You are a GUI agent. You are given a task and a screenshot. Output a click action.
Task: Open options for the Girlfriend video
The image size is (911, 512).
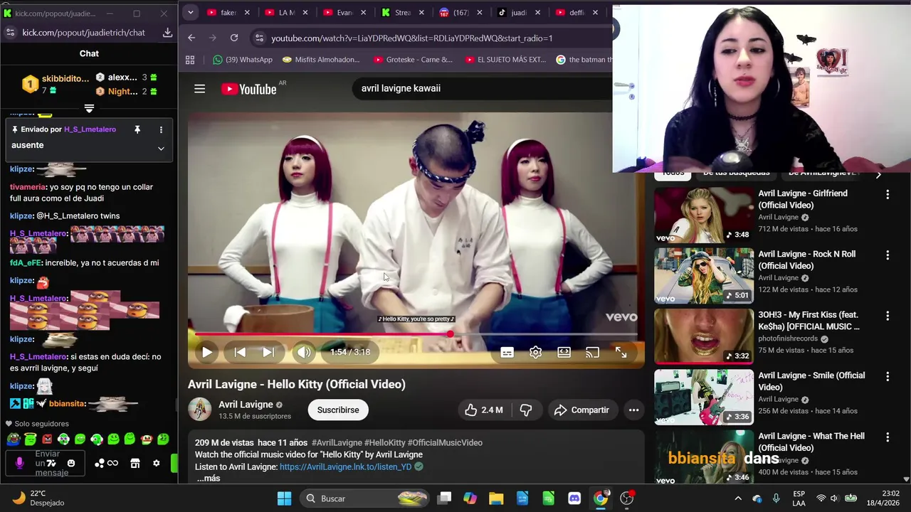(x=887, y=194)
